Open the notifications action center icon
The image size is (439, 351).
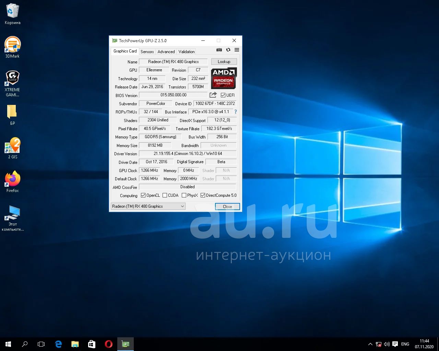(395, 344)
